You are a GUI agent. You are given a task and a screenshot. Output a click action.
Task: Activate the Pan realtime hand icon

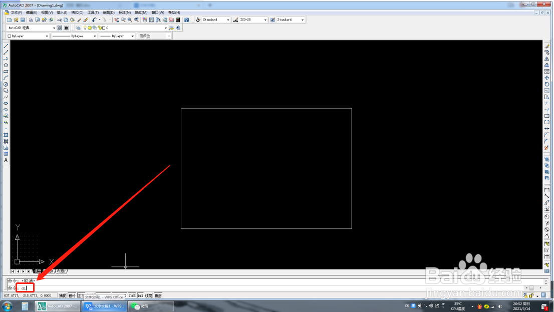tap(117, 20)
